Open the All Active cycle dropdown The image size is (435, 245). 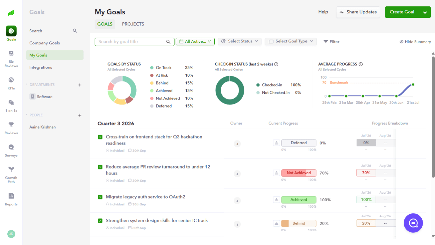(195, 41)
